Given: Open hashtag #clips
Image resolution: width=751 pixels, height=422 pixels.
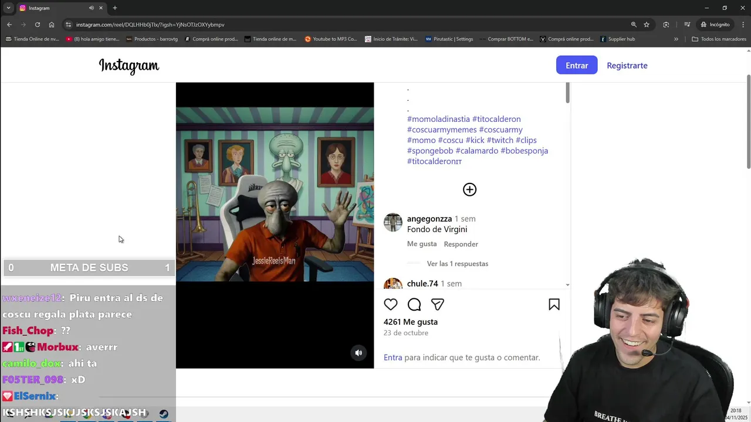Looking at the screenshot, I should point(526,140).
